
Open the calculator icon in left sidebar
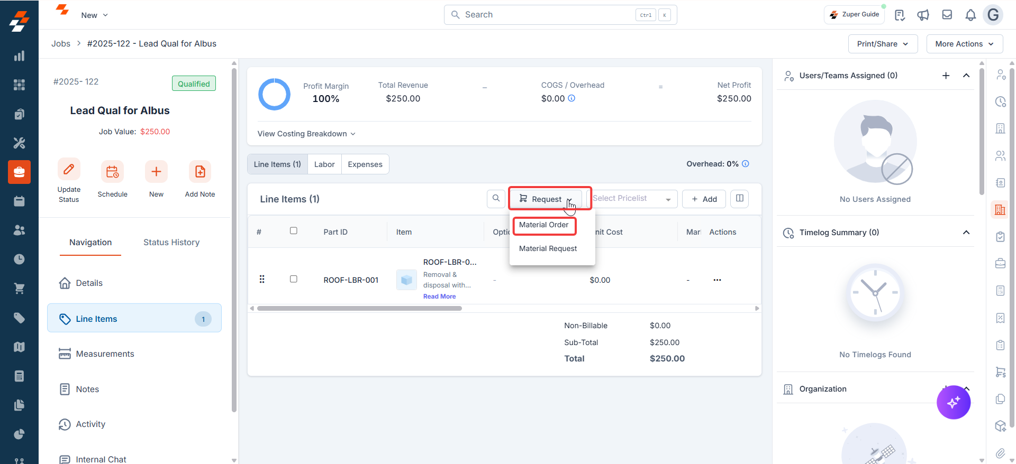19,376
